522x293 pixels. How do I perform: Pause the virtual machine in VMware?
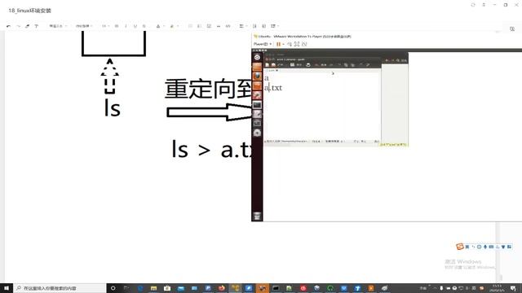pos(279,44)
